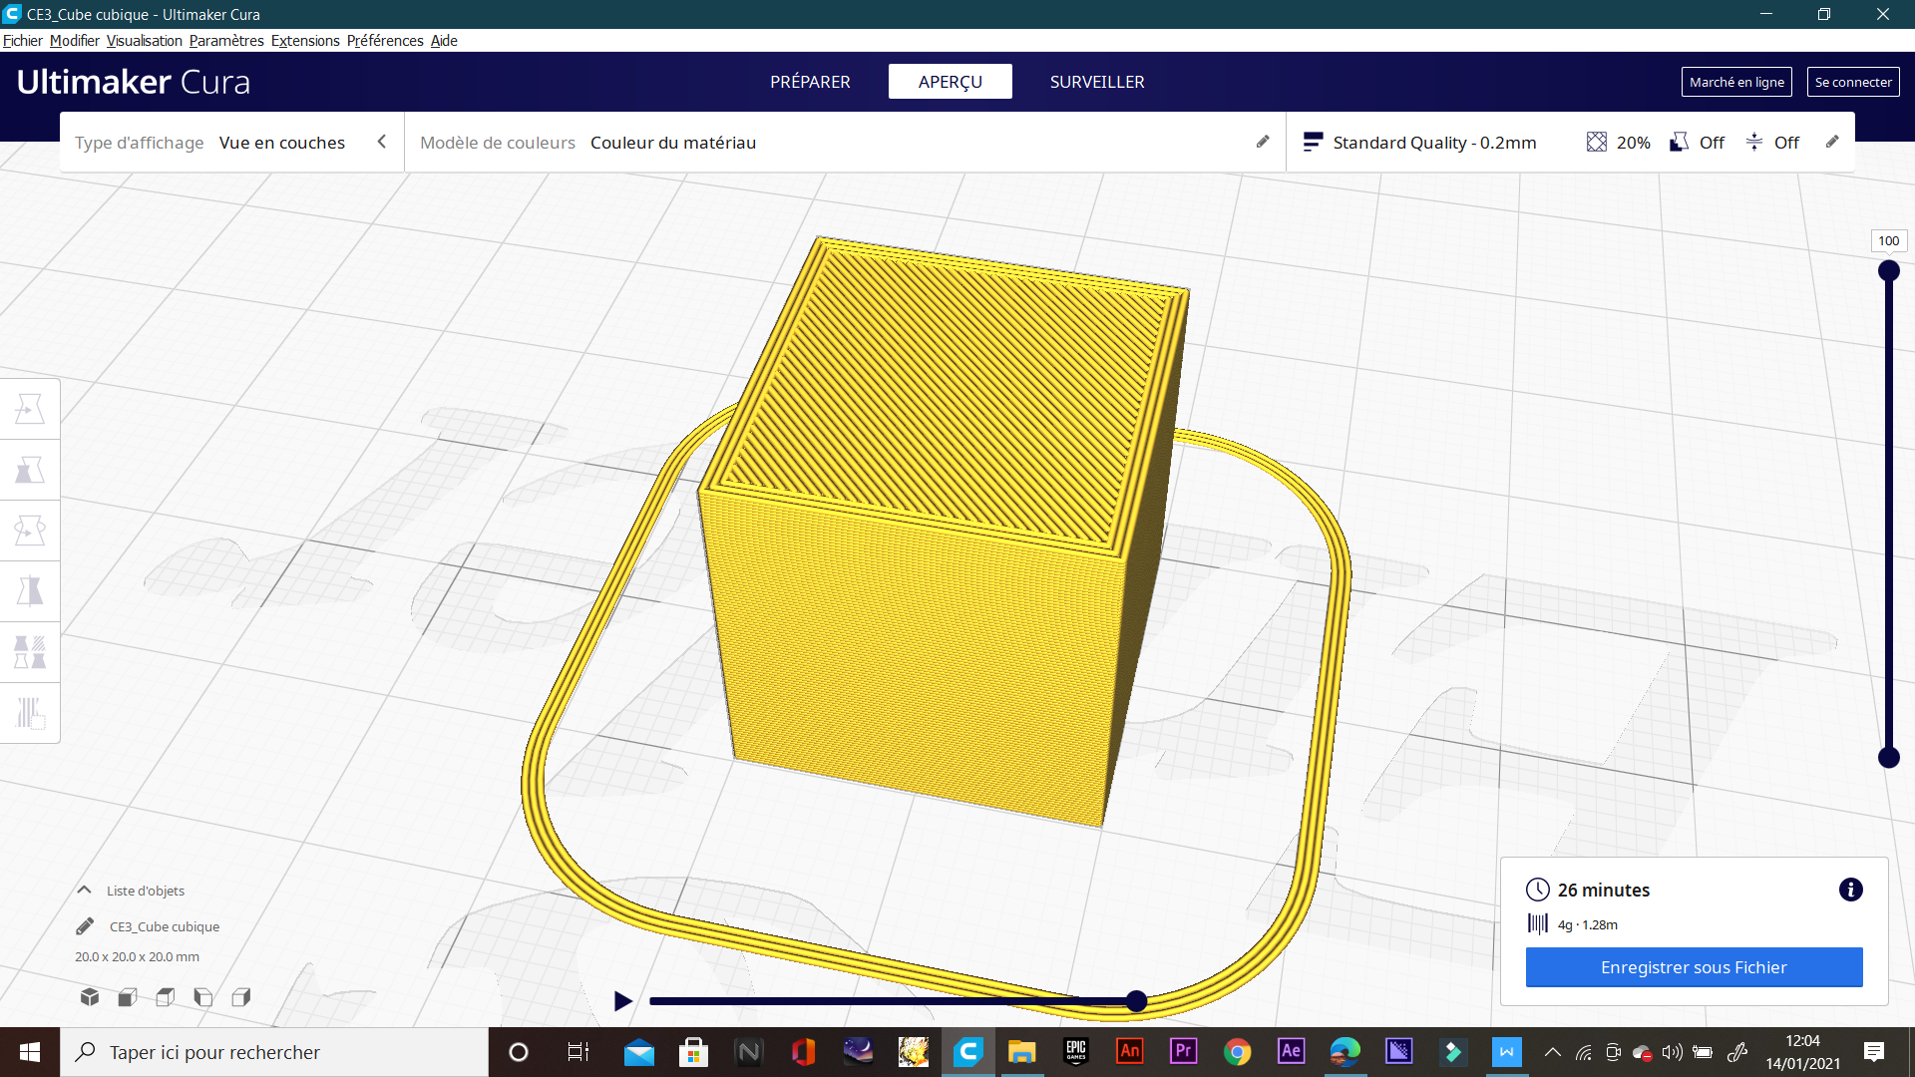The image size is (1915, 1077).
Task: Click the pencil icon beside CE3_Cube cubique
Action: [x=85, y=926]
